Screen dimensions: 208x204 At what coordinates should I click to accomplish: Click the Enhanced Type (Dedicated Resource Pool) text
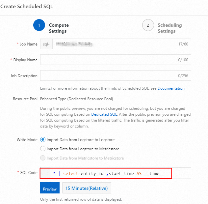click(x=77, y=99)
